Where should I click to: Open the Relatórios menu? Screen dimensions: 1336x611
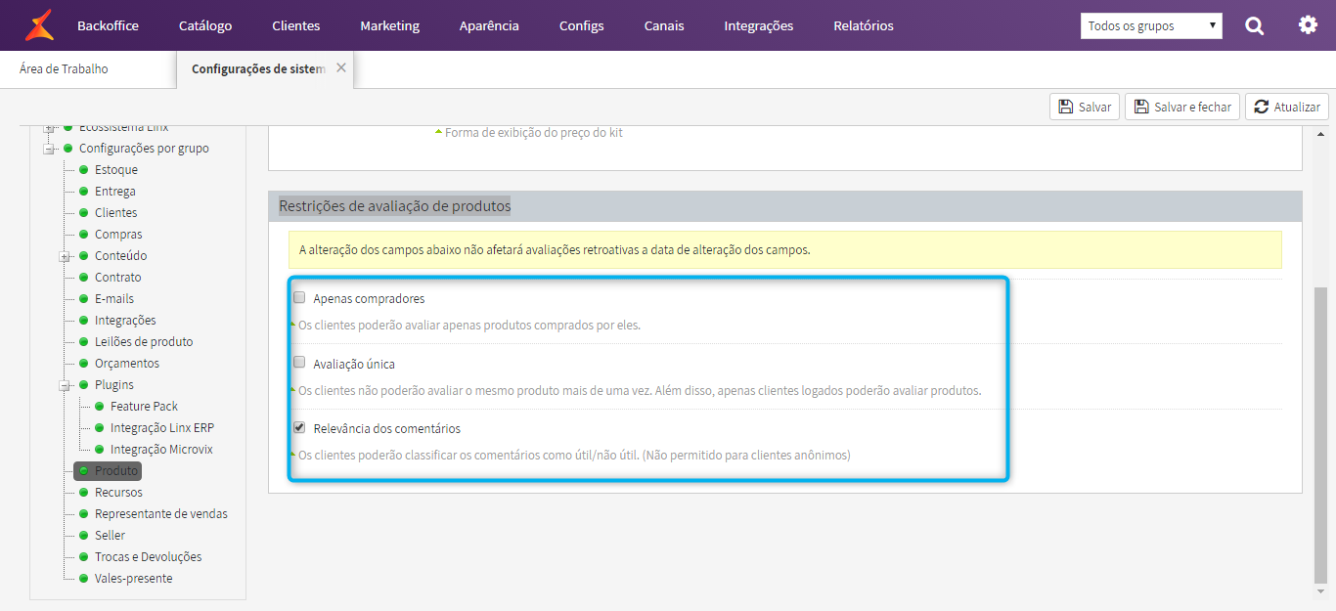point(864,25)
